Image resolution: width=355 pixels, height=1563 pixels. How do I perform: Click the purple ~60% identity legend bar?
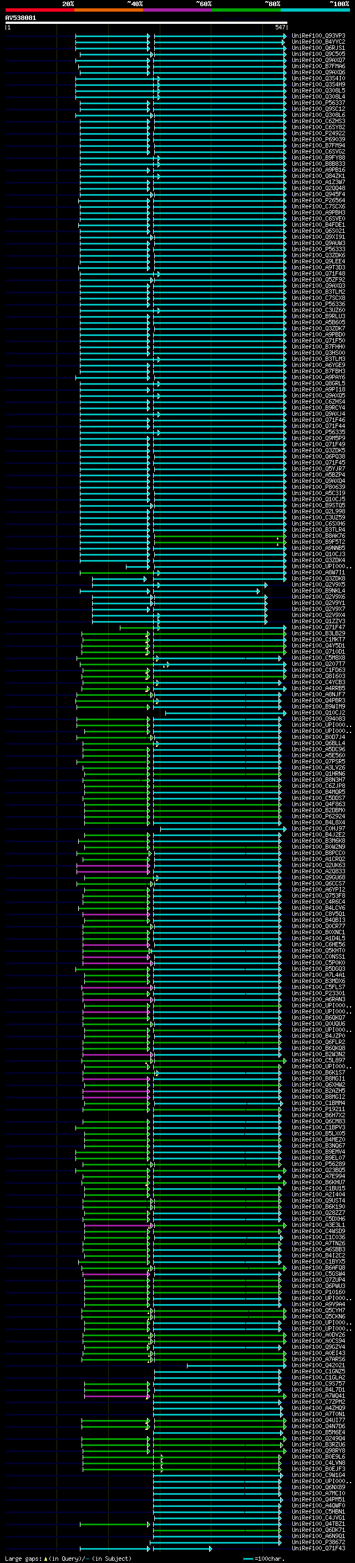(177, 10)
